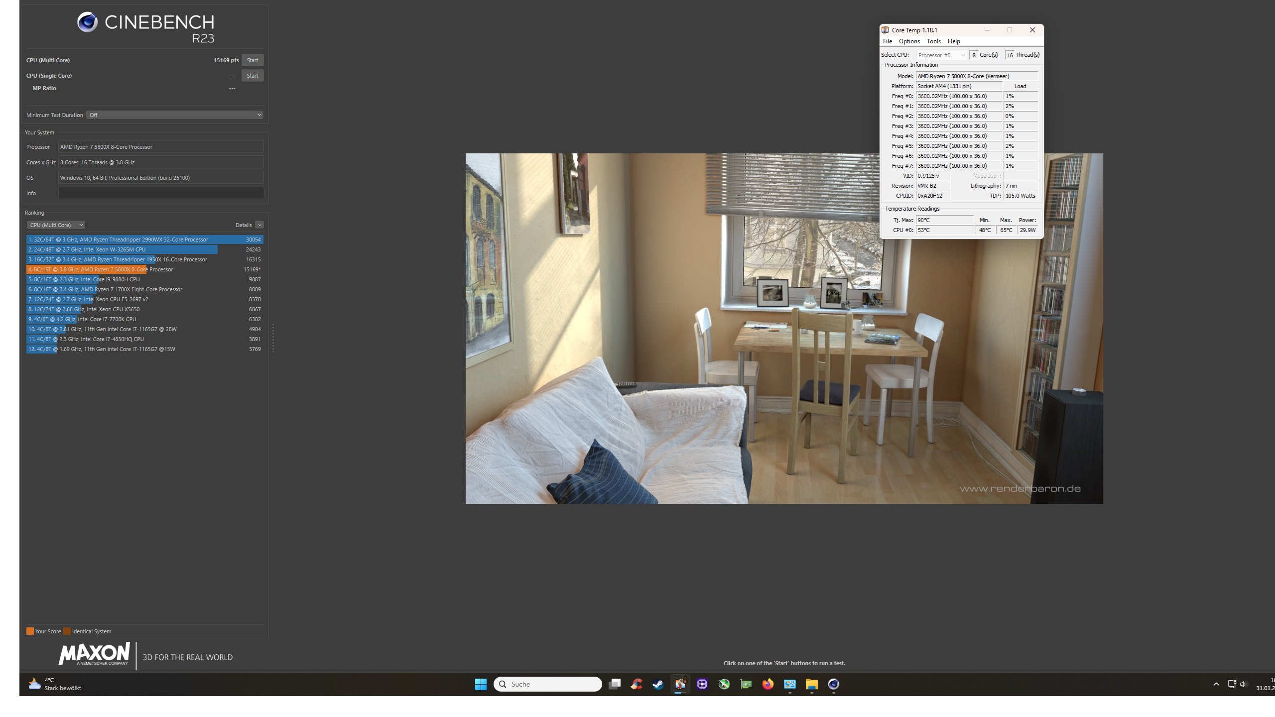The width and height of the screenshot is (1275, 717).
Task: Click the Info input field
Action: tap(161, 193)
